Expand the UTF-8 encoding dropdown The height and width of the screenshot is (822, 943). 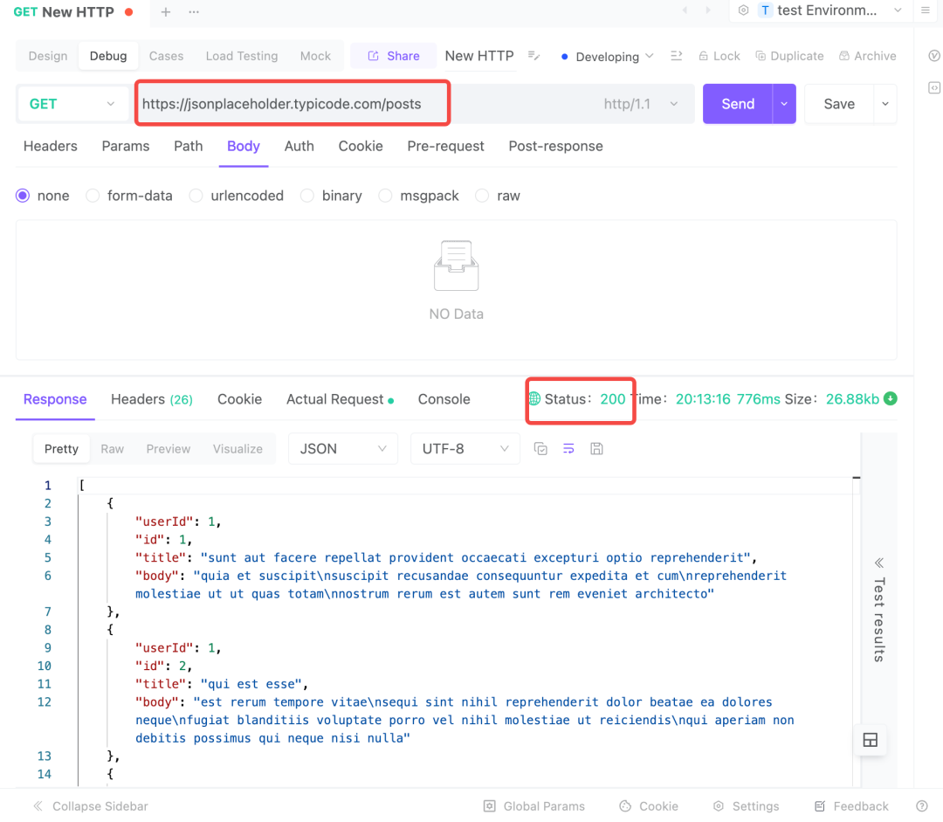(x=465, y=449)
